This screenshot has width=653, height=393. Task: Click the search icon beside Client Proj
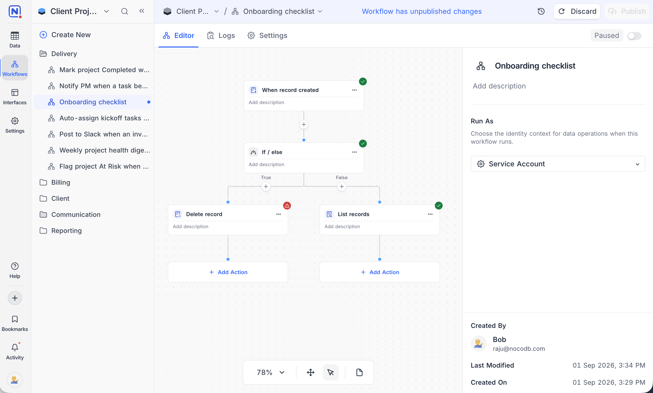pyautogui.click(x=125, y=11)
